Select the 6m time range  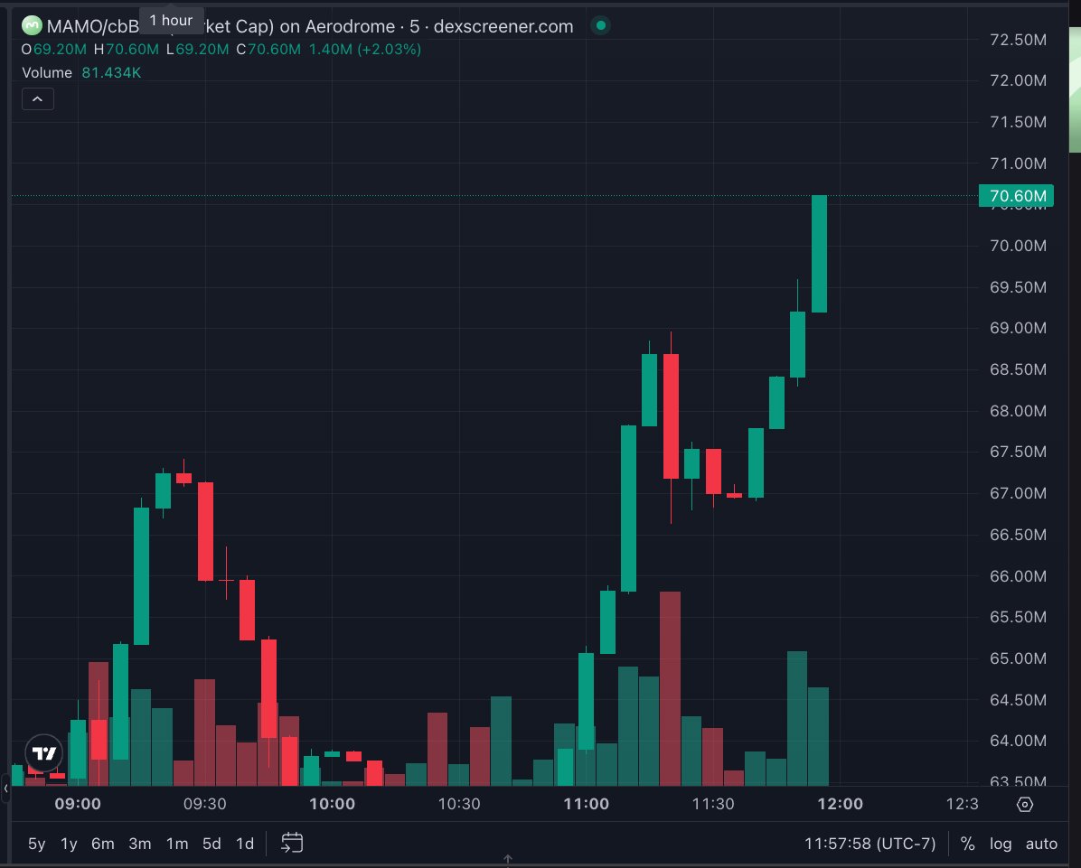(x=102, y=844)
